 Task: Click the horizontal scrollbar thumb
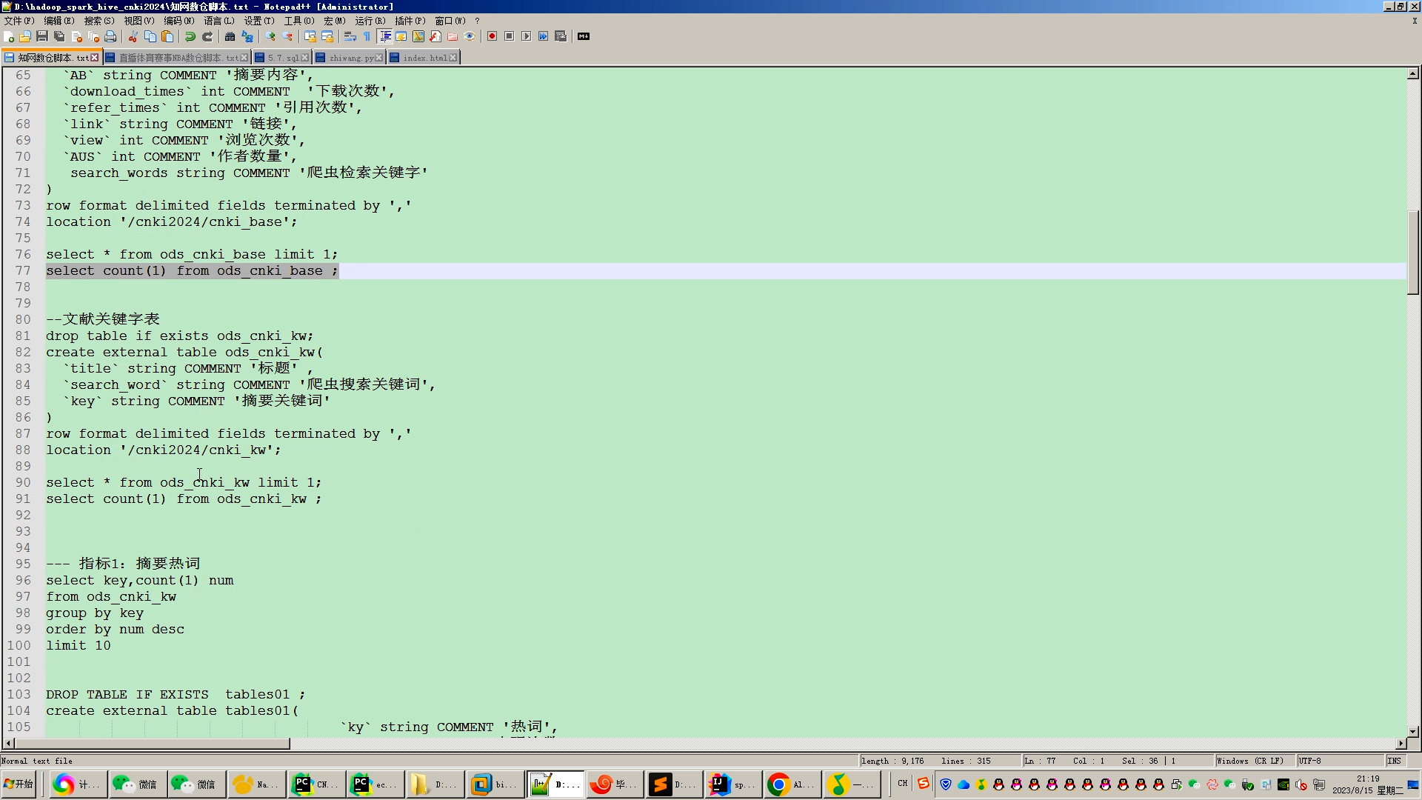tap(152, 743)
